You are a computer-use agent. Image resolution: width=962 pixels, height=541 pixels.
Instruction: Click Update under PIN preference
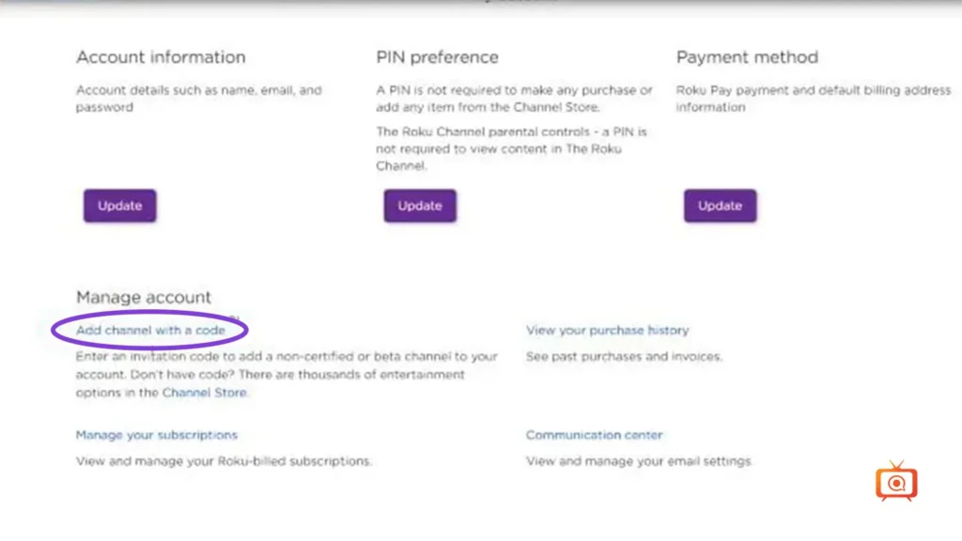pos(420,206)
